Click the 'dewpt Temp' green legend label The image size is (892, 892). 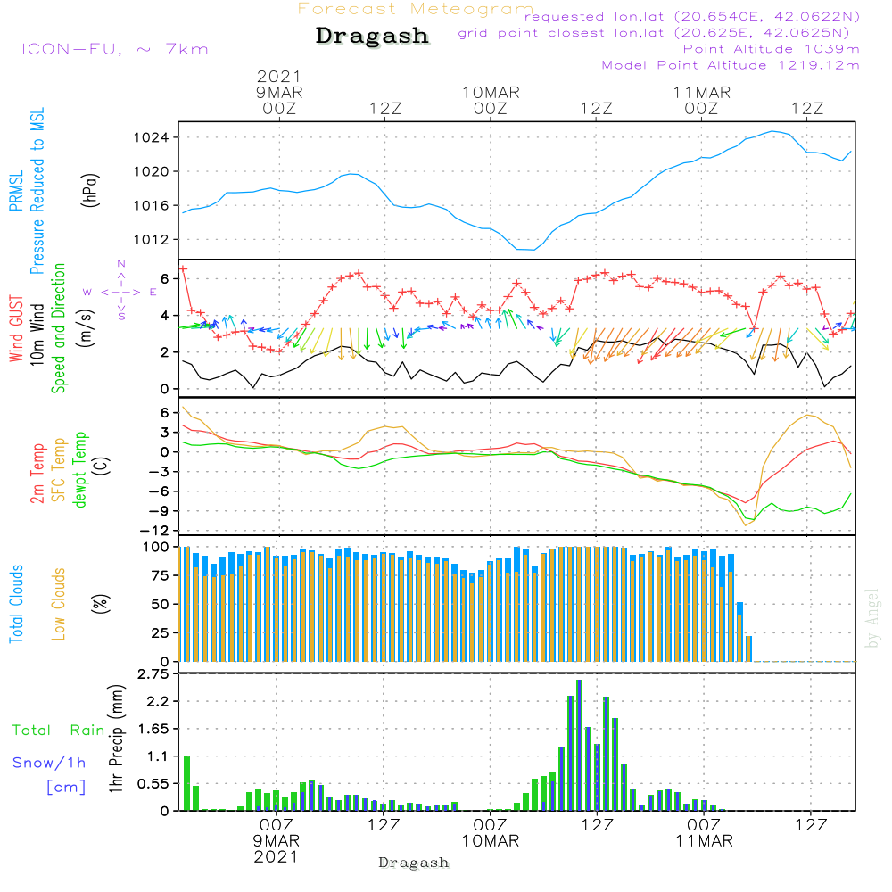coord(80,469)
